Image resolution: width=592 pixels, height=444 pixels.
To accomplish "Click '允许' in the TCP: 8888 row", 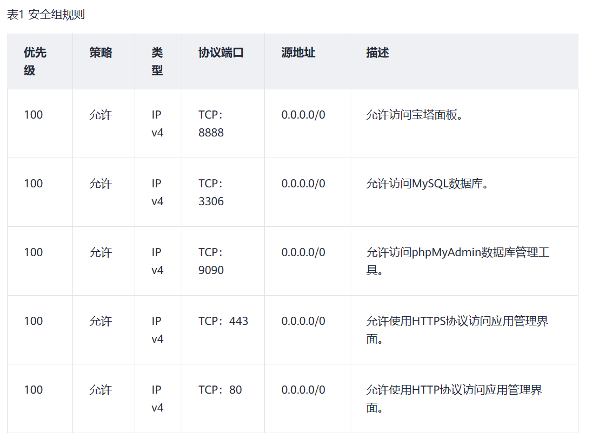I will (x=101, y=115).
